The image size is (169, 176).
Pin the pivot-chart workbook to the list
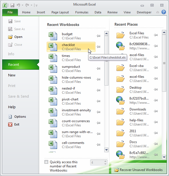(98, 101)
